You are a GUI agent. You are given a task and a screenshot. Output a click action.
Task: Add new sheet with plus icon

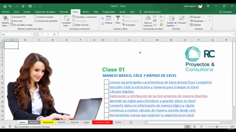[x=131, y=122]
